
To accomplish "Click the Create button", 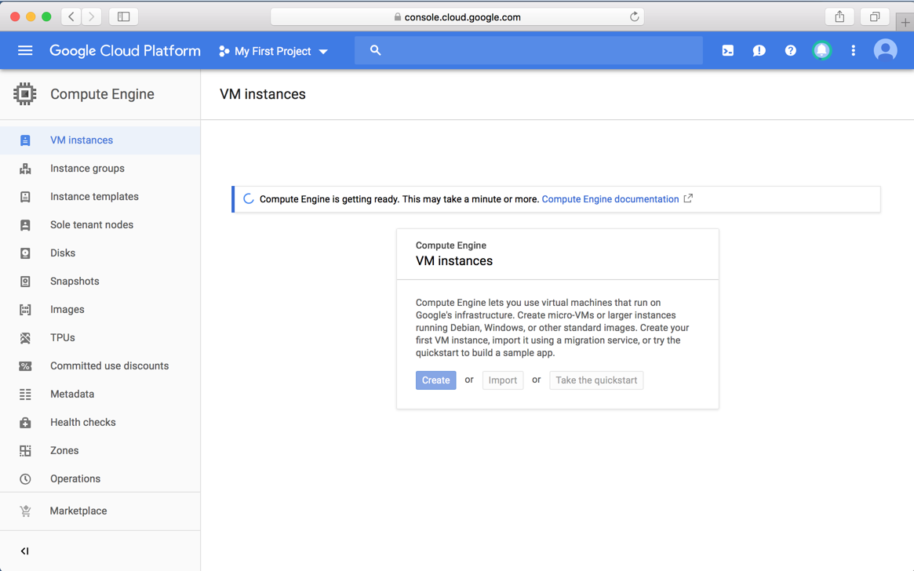I will (436, 380).
